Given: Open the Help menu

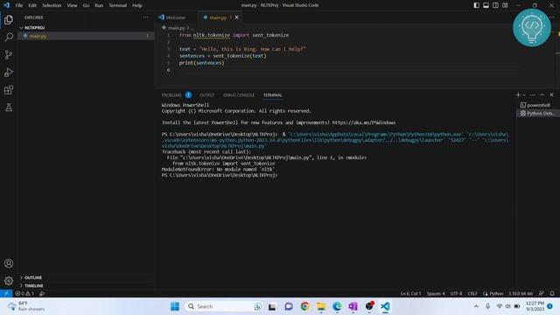Looking at the screenshot, I should click(137, 5).
